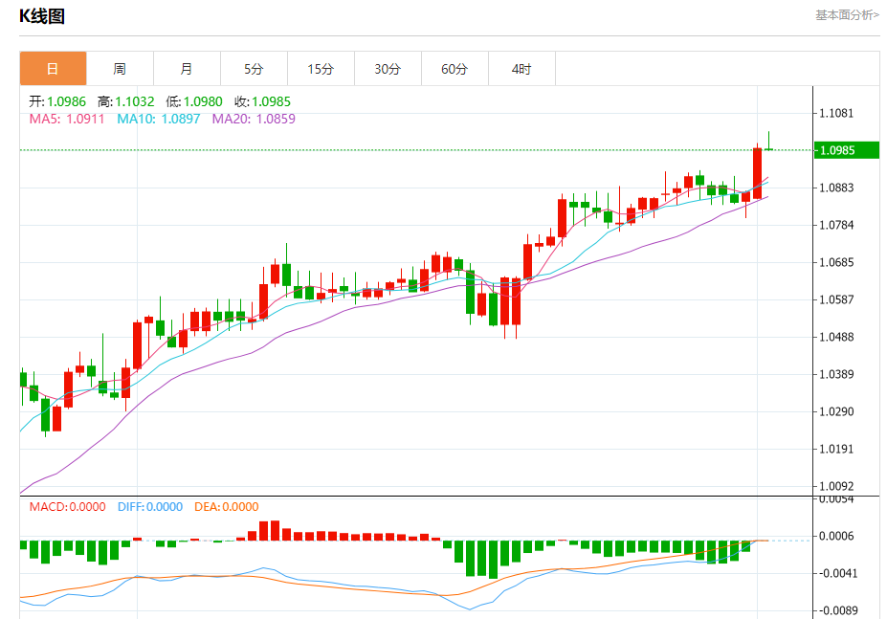Screen dimensions: 887x619
Task: Click the 1.0685 price axis label
Action: click(x=836, y=262)
